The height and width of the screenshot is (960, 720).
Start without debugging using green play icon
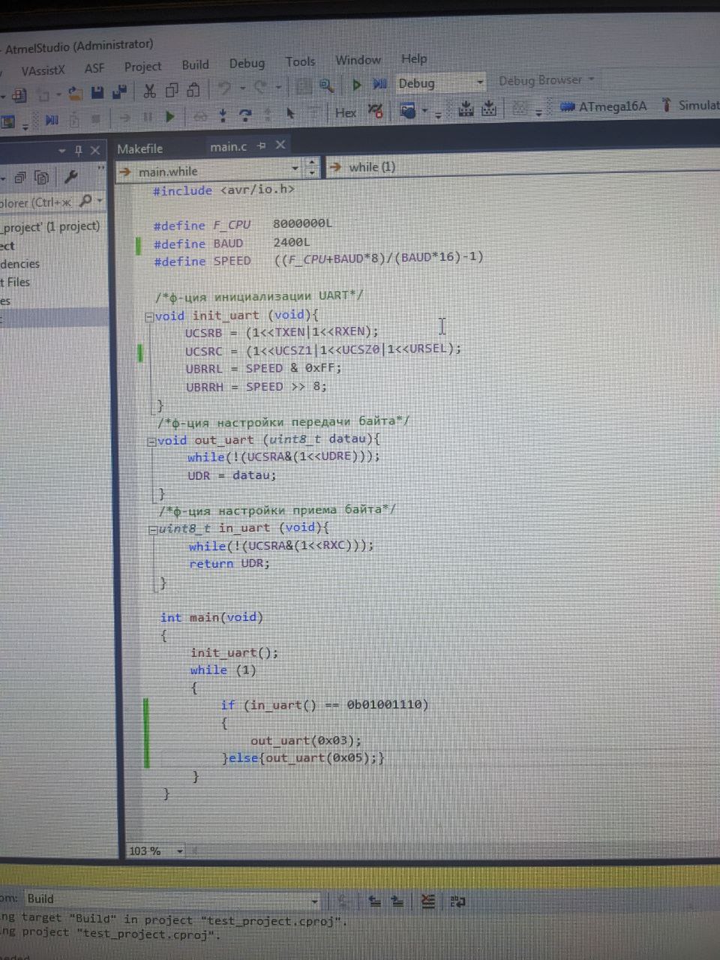point(357,85)
